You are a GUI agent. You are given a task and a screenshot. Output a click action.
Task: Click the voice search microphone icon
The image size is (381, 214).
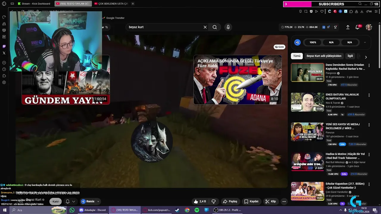point(228,27)
